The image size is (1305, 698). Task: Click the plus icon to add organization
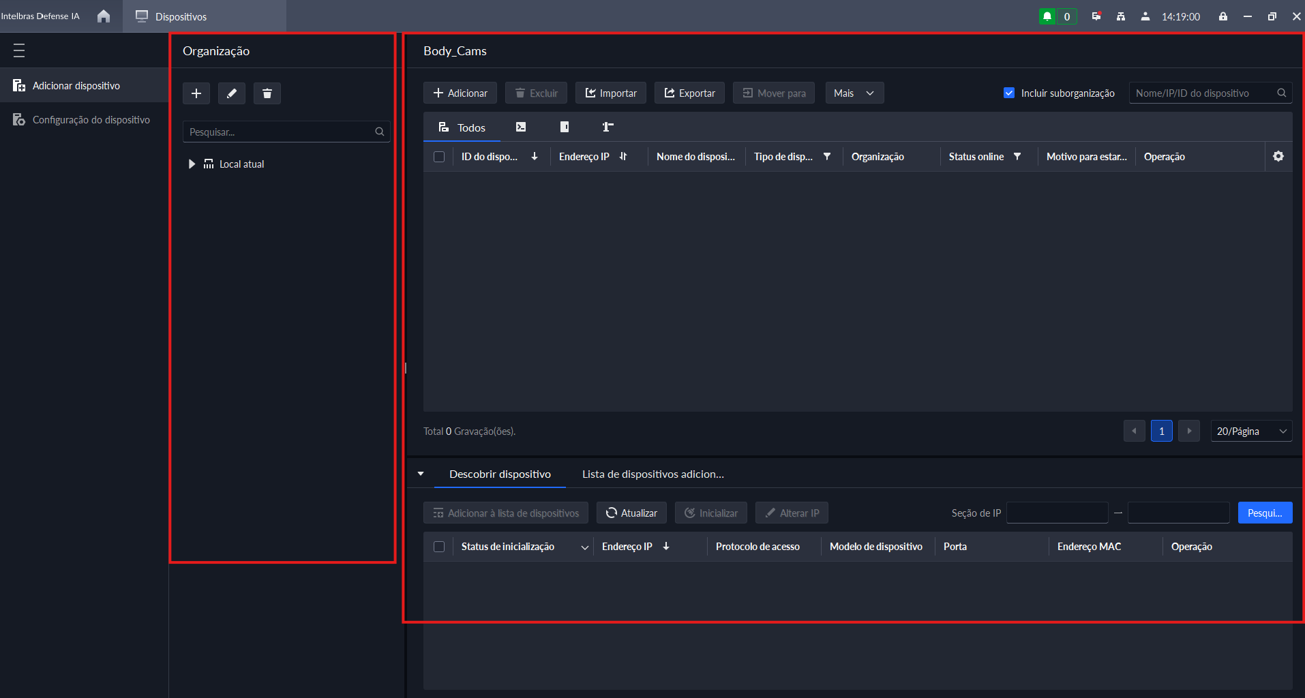coord(196,93)
